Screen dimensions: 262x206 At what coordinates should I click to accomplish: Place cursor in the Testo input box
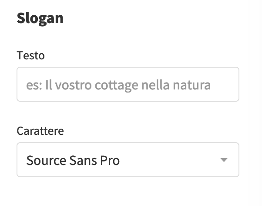pos(128,84)
